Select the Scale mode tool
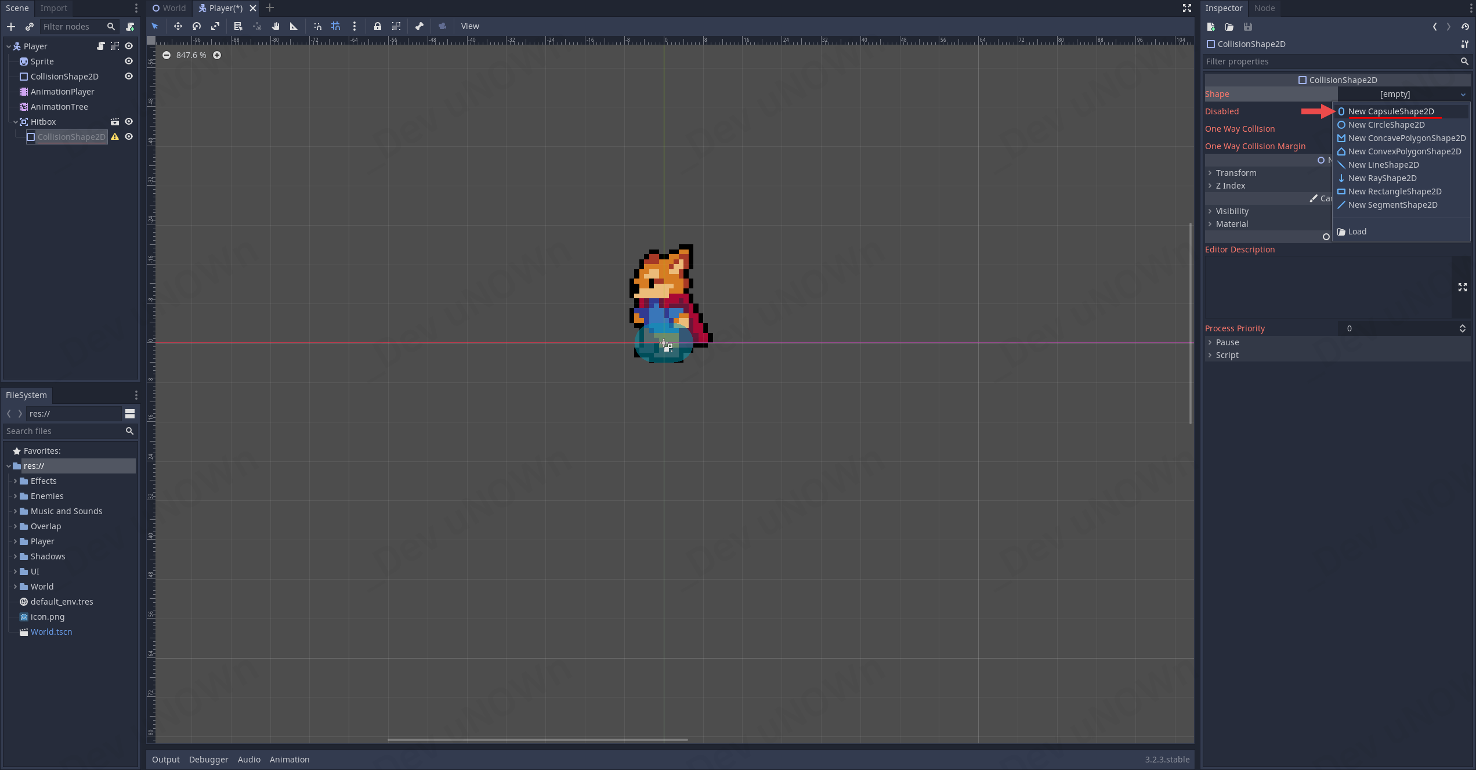Screen dimensions: 1476x770 tap(215, 26)
